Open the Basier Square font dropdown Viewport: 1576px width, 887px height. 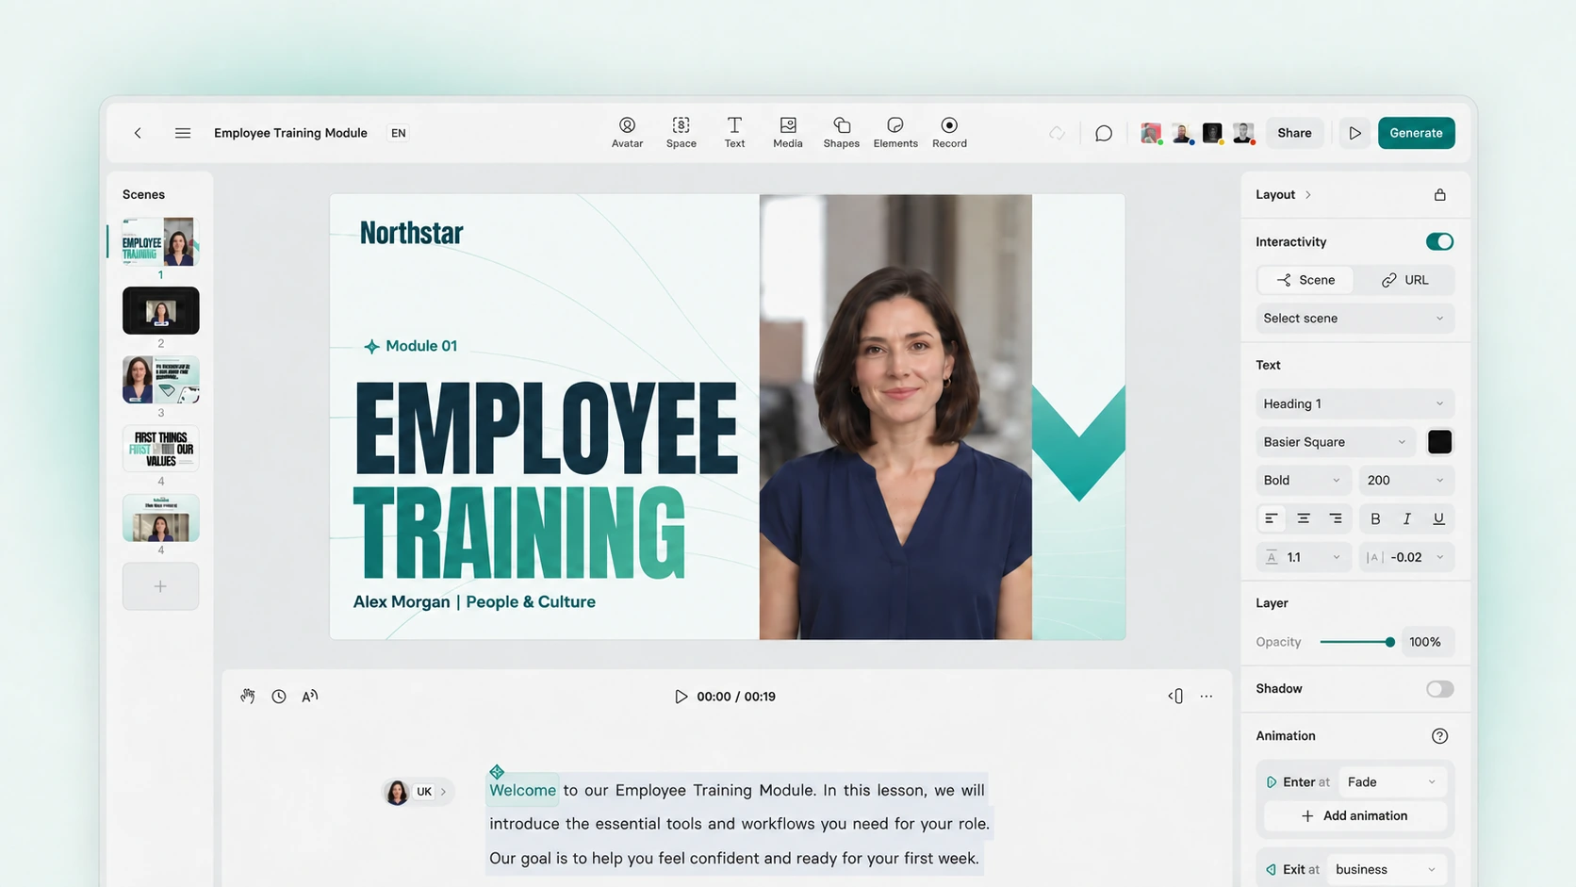coord(1336,442)
